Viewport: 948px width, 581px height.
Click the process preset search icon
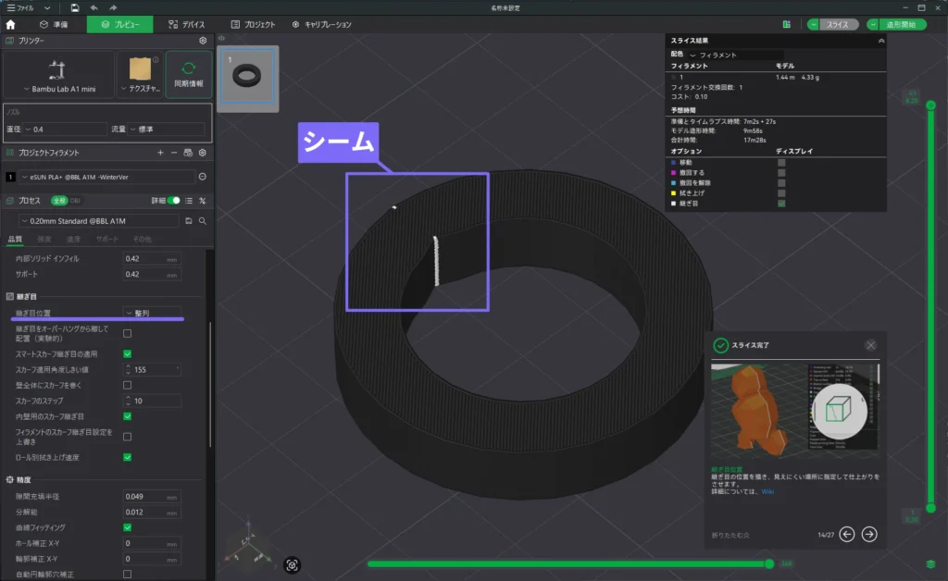pyautogui.click(x=202, y=221)
